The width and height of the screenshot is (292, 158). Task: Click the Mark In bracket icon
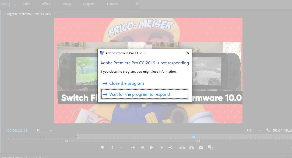point(112,148)
